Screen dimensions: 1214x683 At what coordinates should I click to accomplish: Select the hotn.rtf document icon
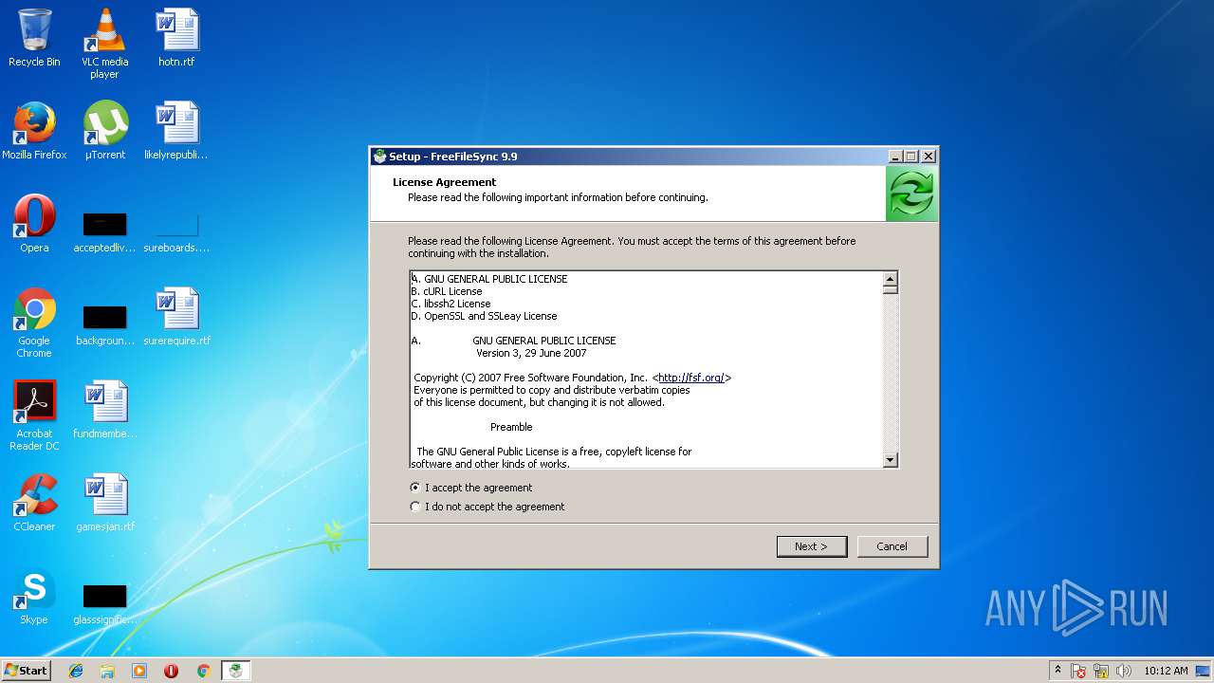pyautogui.click(x=176, y=38)
